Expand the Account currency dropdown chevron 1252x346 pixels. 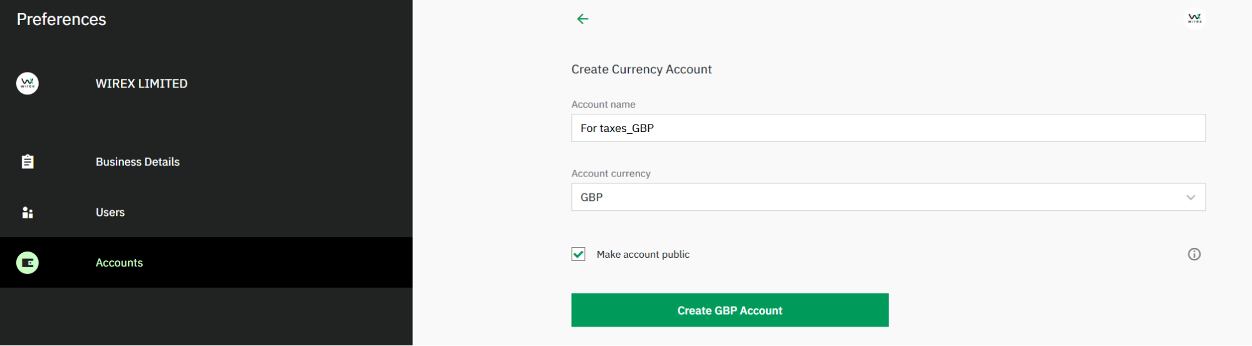pyautogui.click(x=1190, y=197)
